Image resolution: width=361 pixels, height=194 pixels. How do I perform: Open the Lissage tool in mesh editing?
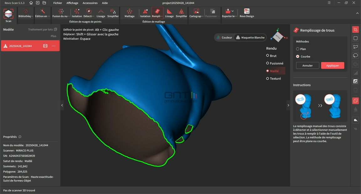tap(169, 13)
